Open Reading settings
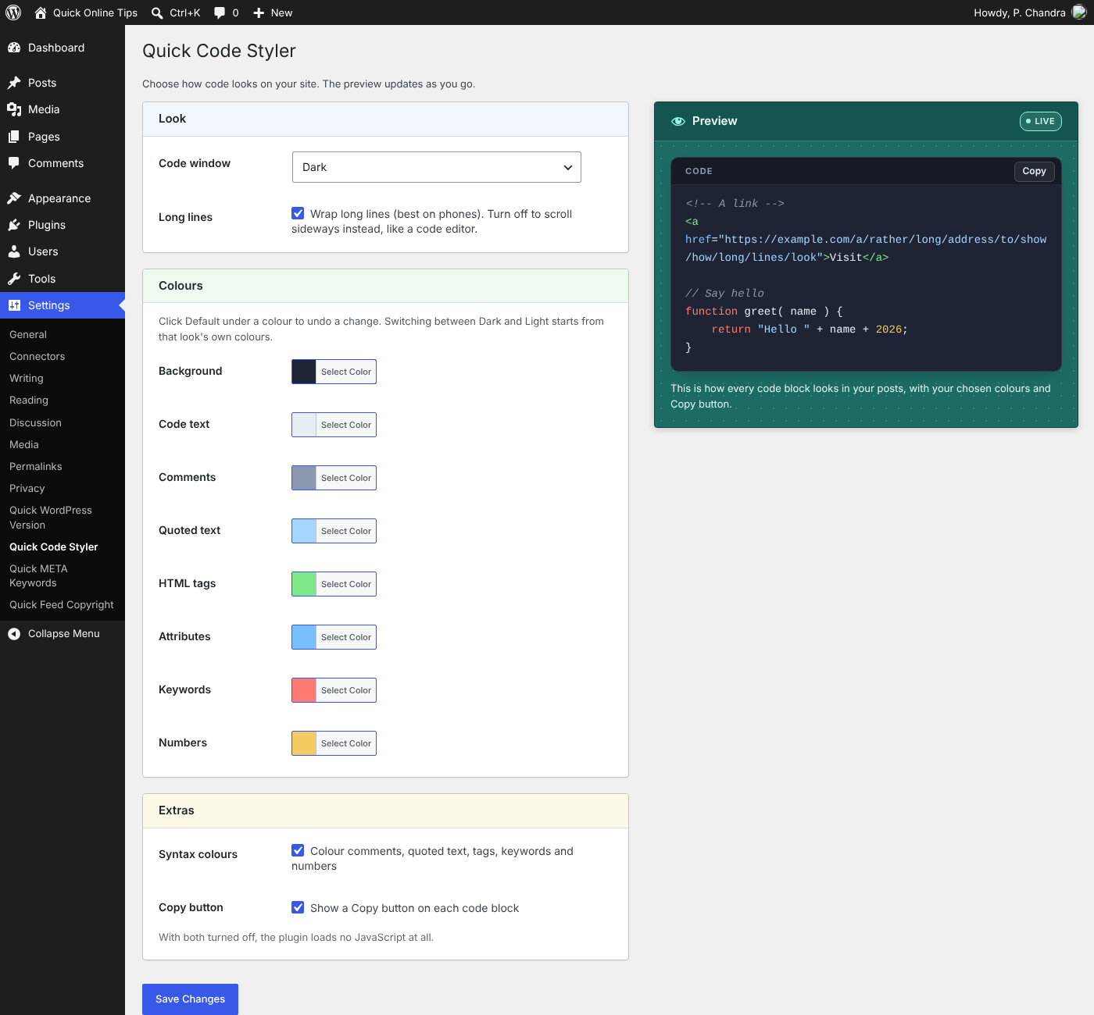This screenshot has width=1094, height=1015. tap(29, 400)
